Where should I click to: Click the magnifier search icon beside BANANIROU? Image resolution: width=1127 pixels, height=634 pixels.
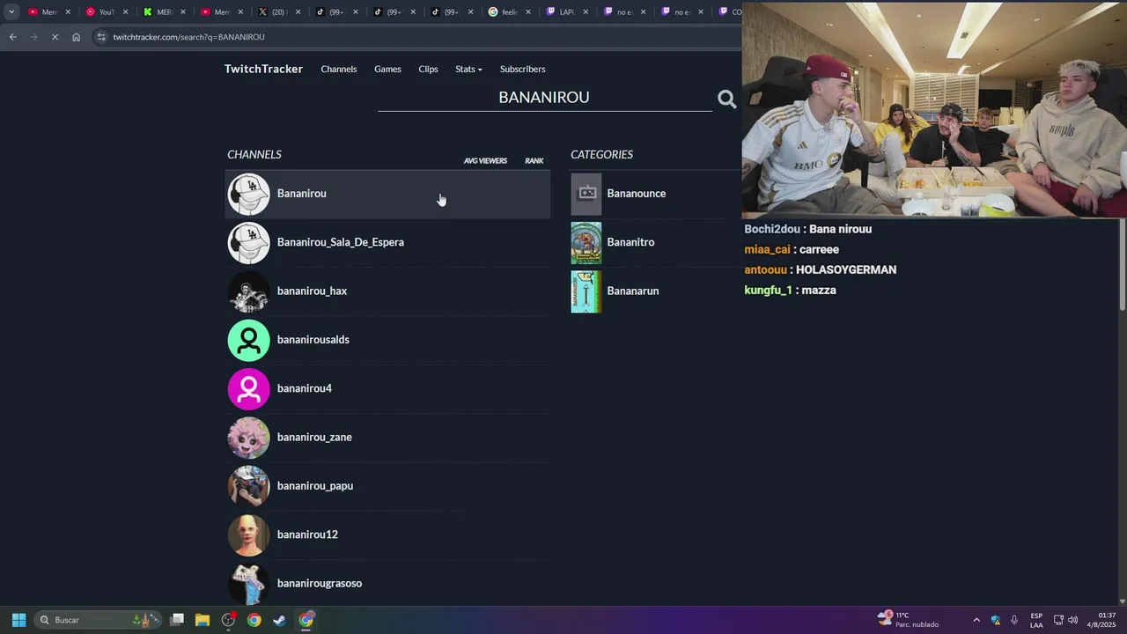tap(726, 100)
